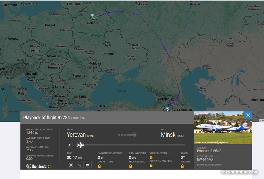Click the average flight time 3:40

29,141
